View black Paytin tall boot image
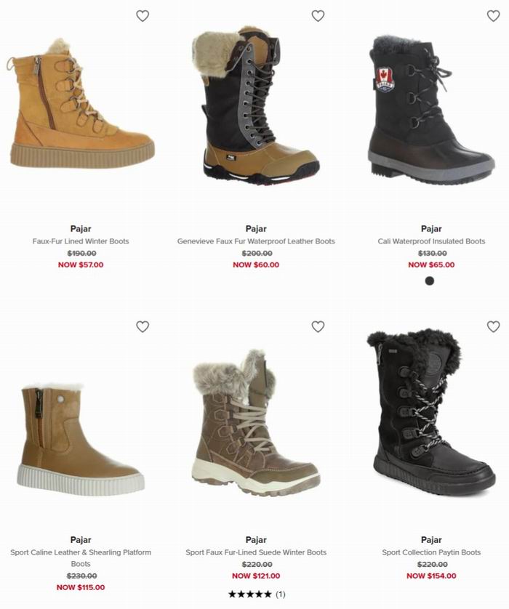Screen dimensions: 509x609 (431, 413)
